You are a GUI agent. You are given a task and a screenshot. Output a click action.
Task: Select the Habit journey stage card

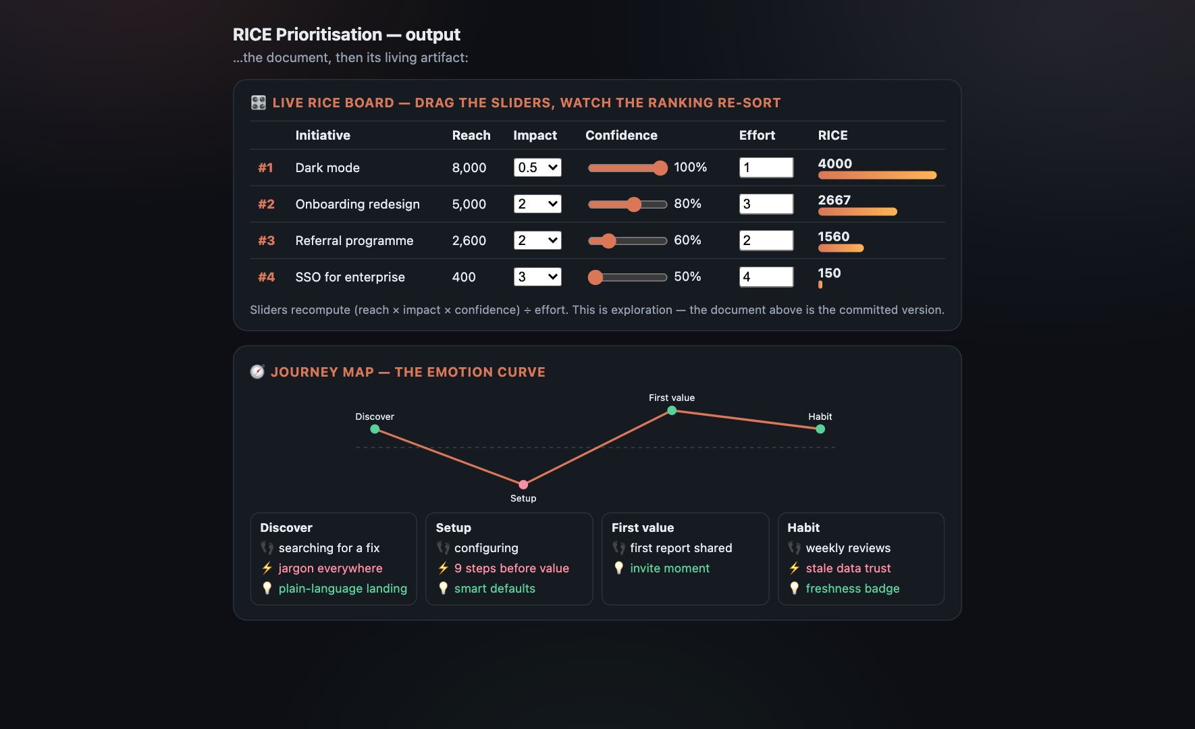[861, 559]
